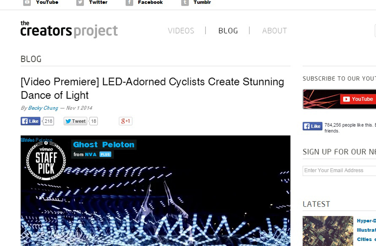Click the NVA uploader link
Viewport: 376px width, 246px height.
click(91, 155)
